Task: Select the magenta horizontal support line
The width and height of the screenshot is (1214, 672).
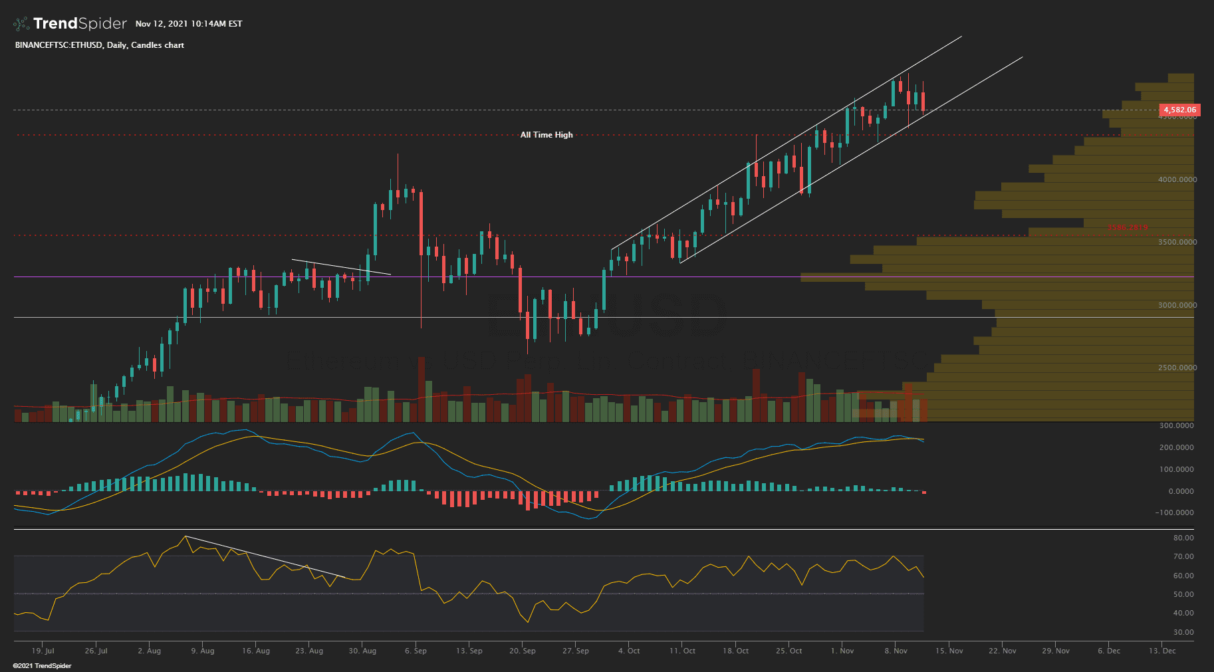Action: point(399,277)
